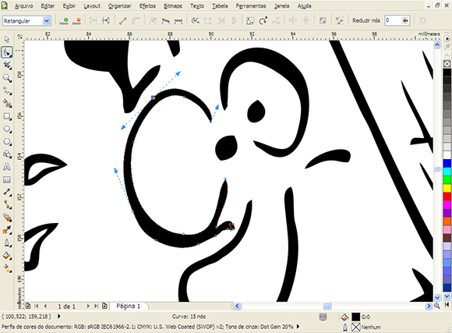Go to the last page
Screen dimensions: 452x333
(x=97, y=306)
